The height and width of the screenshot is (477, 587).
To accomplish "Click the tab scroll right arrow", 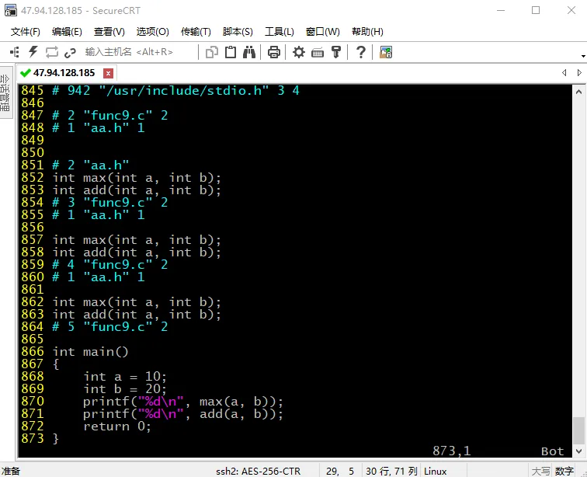I will 579,73.
